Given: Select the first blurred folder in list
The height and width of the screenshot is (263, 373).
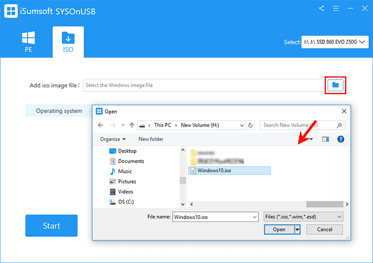Looking at the screenshot, I should (203, 153).
